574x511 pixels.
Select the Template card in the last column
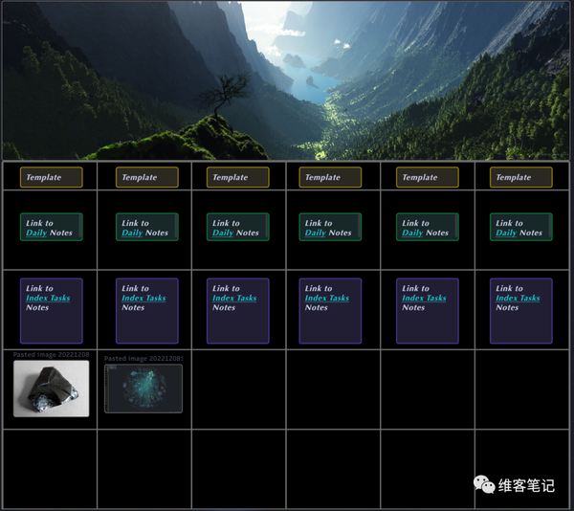(521, 177)
